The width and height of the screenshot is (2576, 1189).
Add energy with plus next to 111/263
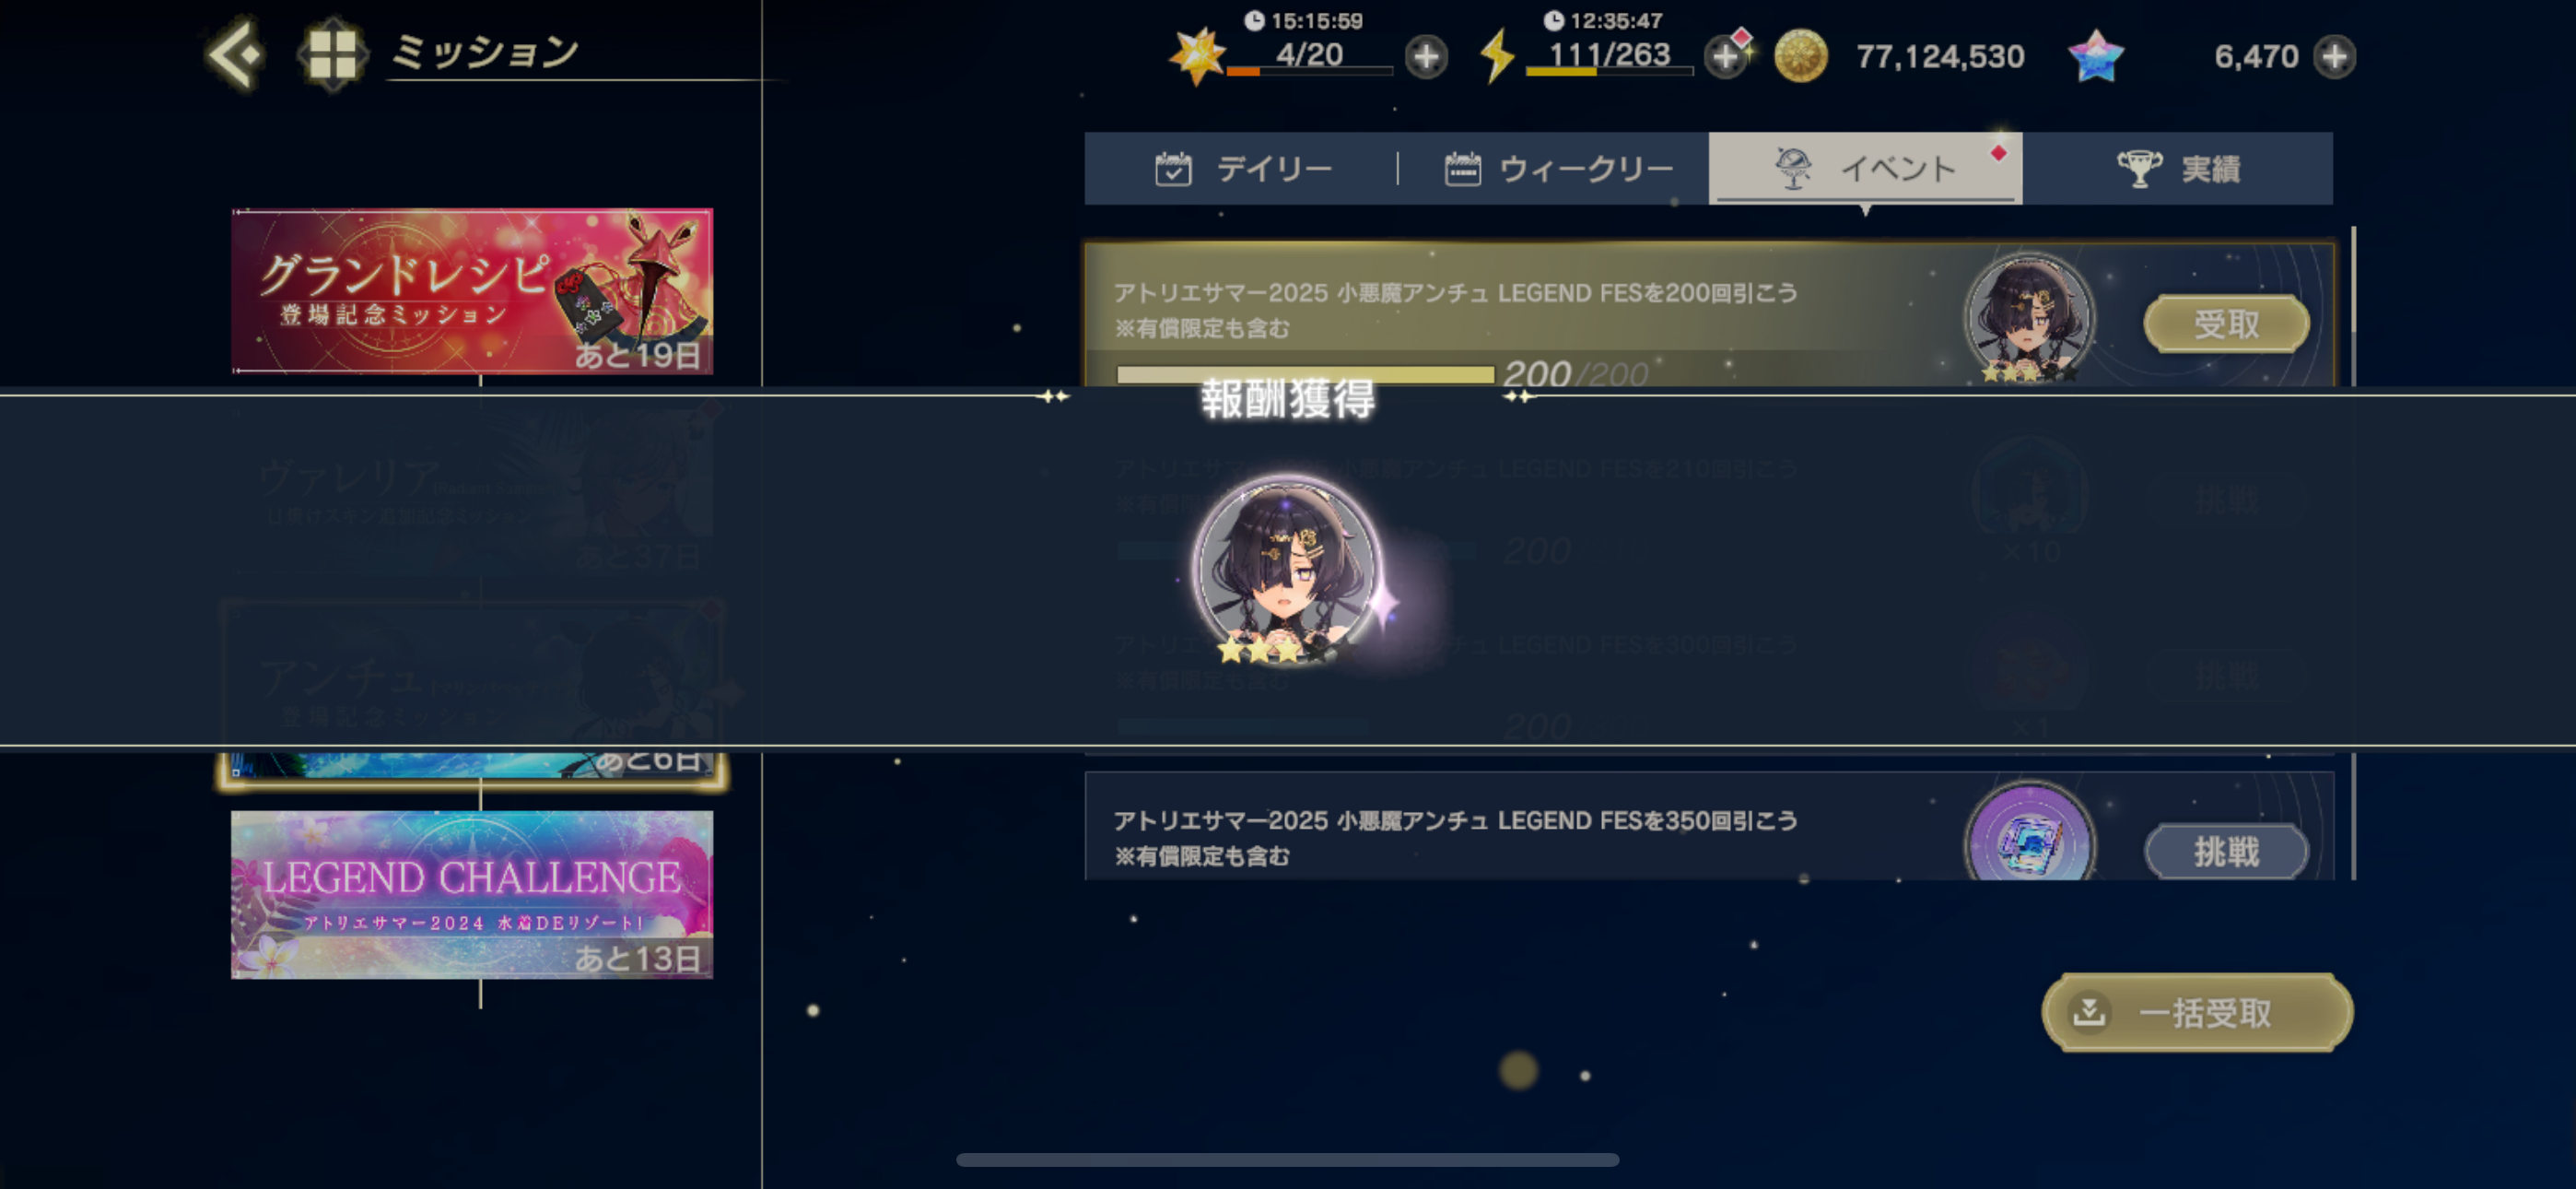[x=1725, y=57]
